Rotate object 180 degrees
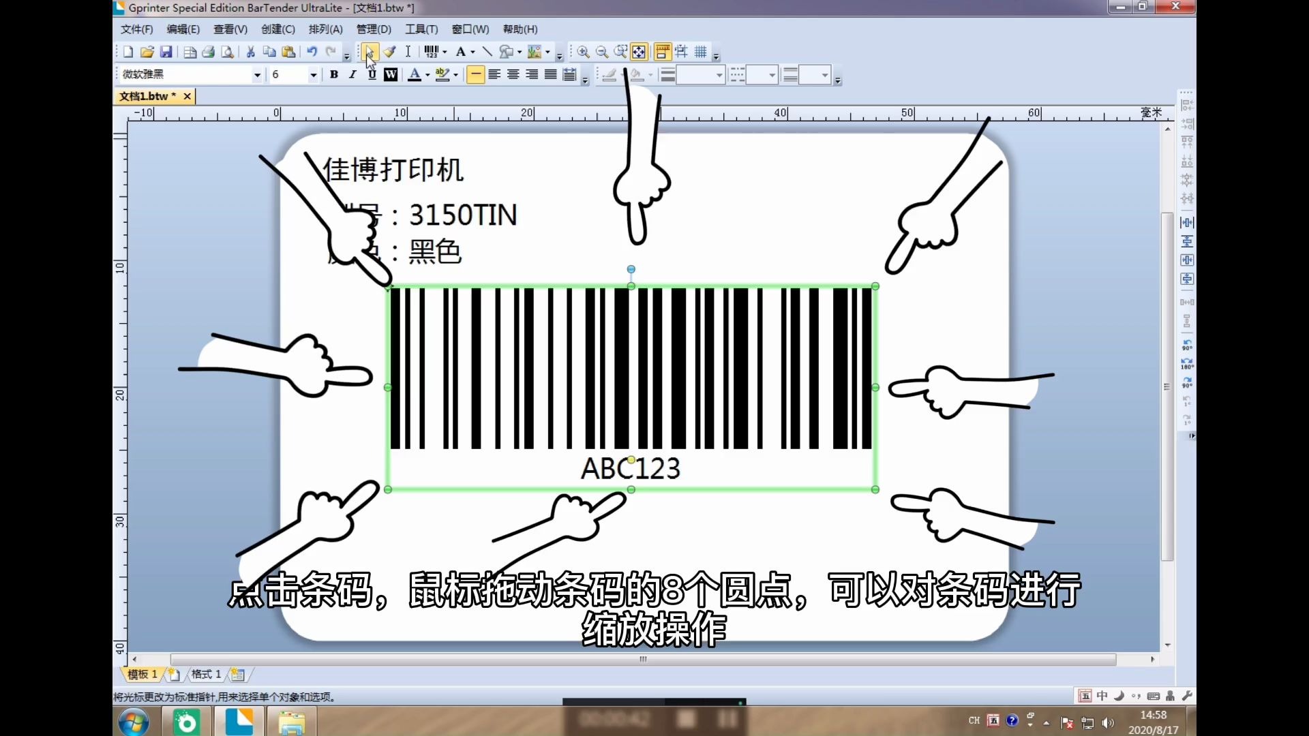1309x736 pixels. [1187, 363]
